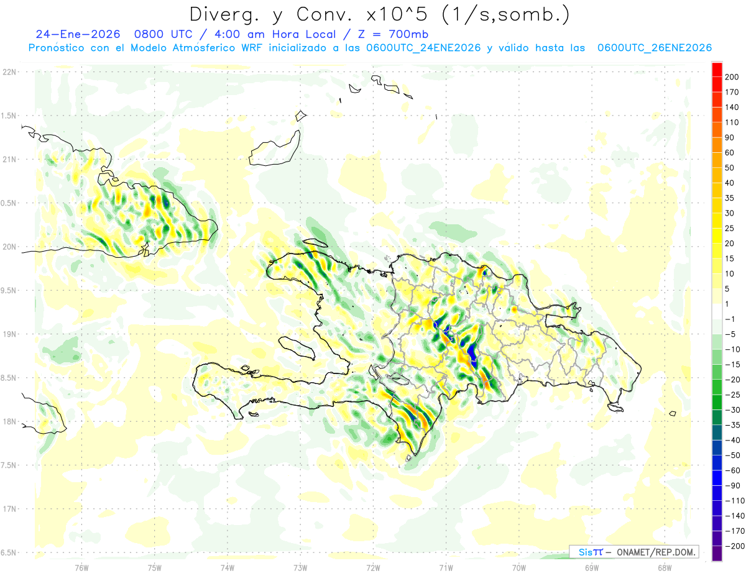Click the 'SisTT - ONAMET/REP.DOM.' credit box
This screenshot has height=576, width=746.
pos(634,552)
